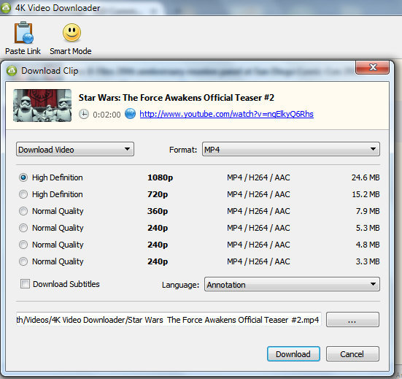Click 'MP4 / H264 / AAC' in the 1080p row

tap(258, 177)
